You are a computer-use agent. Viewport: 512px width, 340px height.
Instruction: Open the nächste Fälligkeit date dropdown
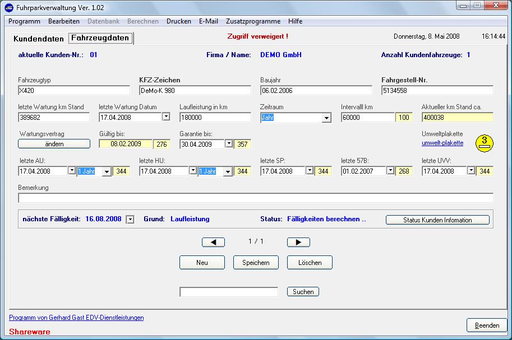130,220
